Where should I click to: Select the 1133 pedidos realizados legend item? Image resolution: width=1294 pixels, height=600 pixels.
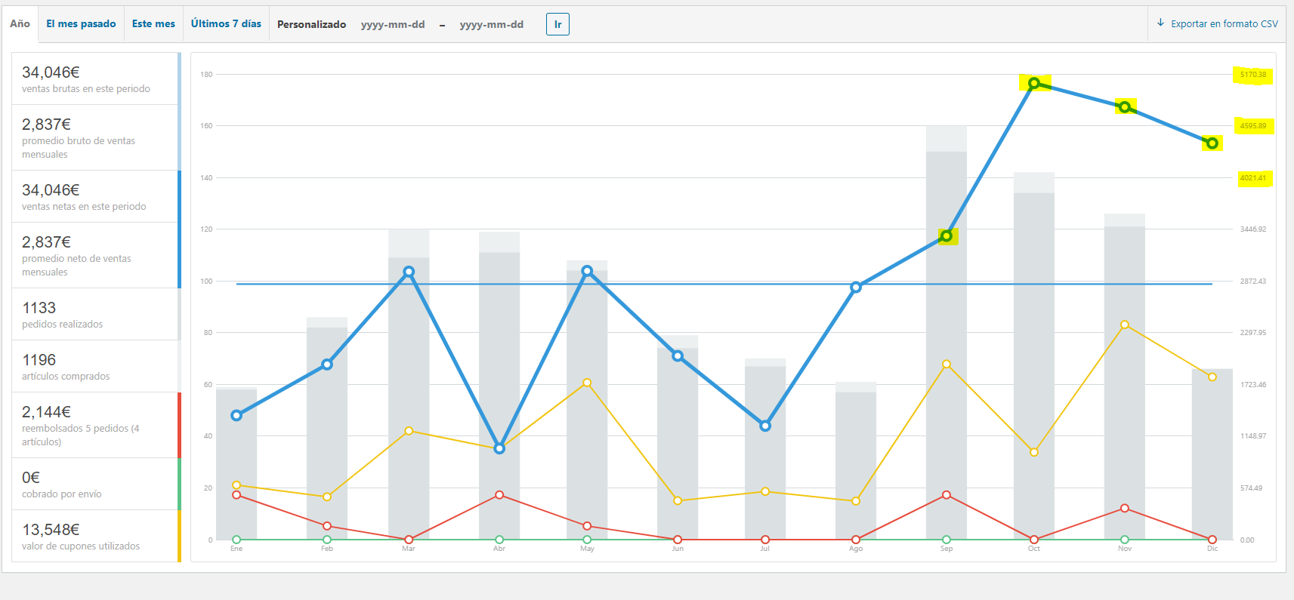coord(95,315)
